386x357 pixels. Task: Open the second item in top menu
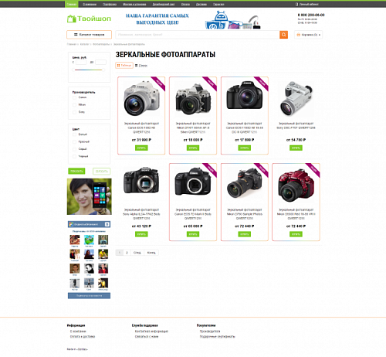90,4
